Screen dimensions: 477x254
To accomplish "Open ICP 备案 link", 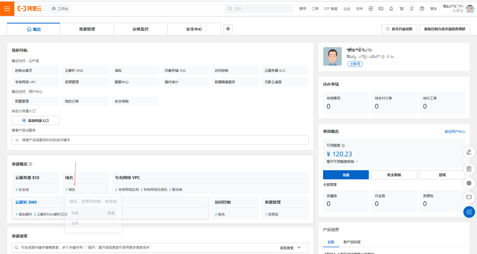I will (x=331, y=9).
